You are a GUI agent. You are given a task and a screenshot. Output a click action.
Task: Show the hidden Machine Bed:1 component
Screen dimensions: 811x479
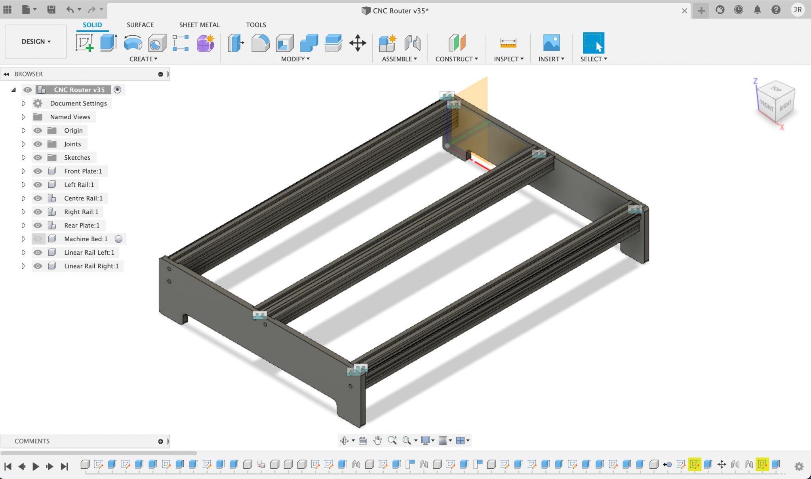coord(38,239)
